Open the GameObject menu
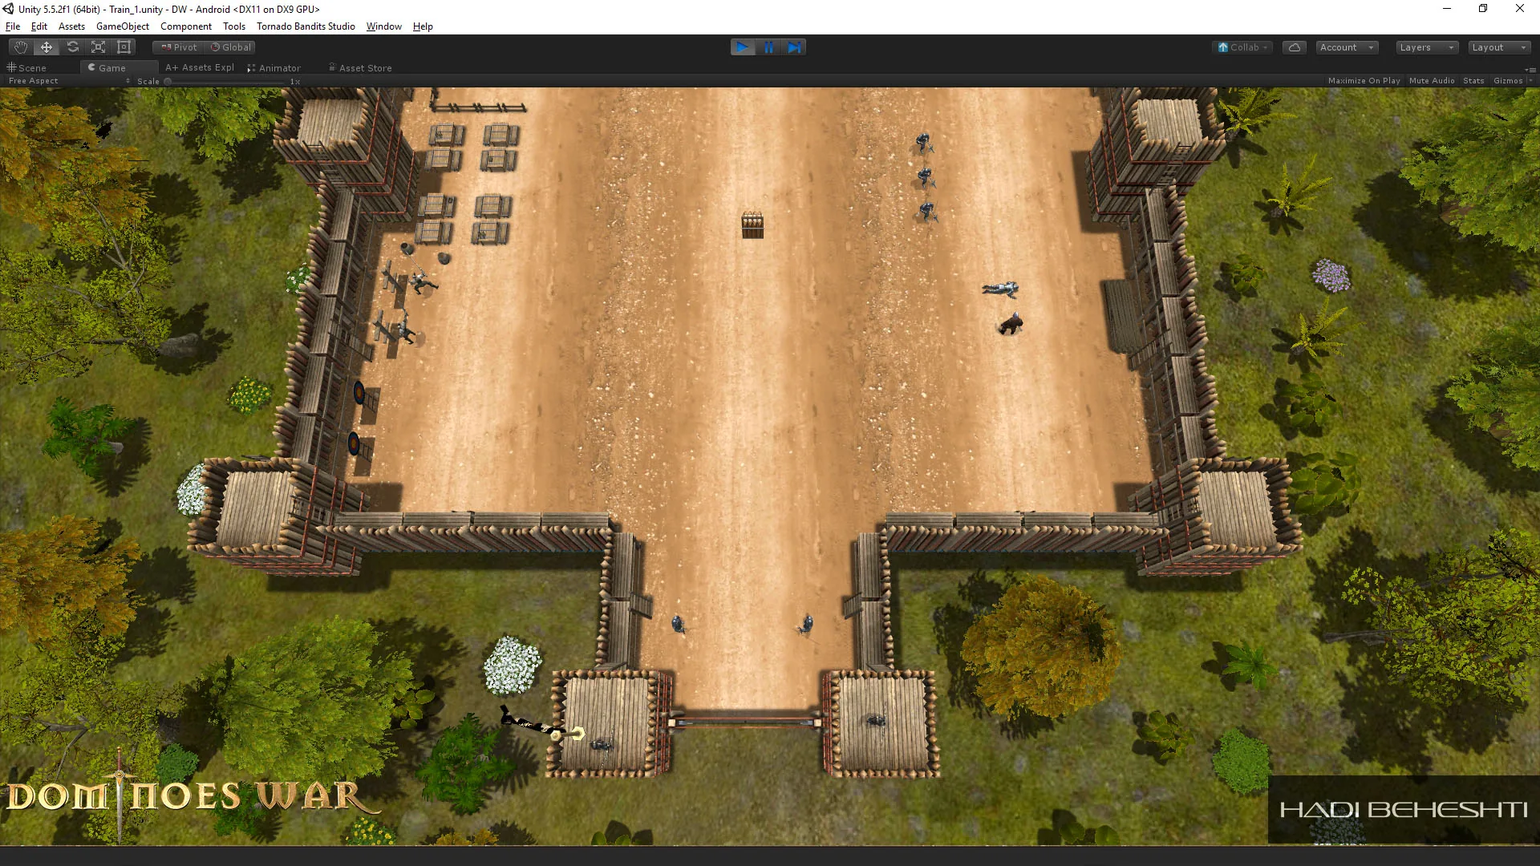Image resolution: width=1540 pixels, height=866 pixels. pos(123,26)
